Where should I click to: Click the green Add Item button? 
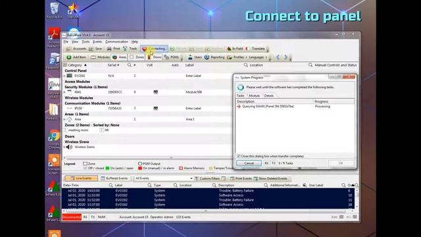(76, 57)
